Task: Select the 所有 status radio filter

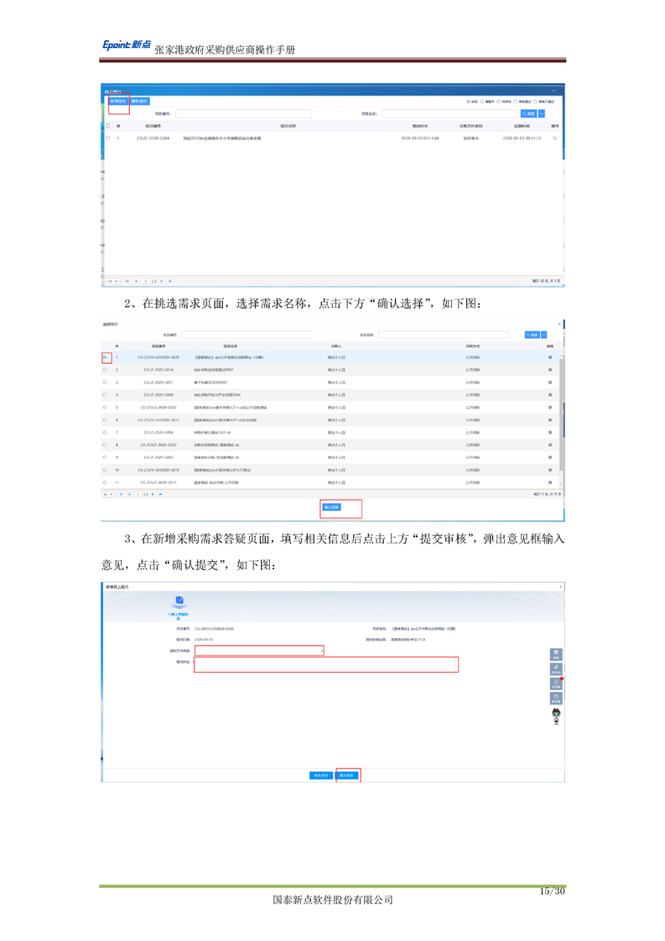Action: point(469,101)
